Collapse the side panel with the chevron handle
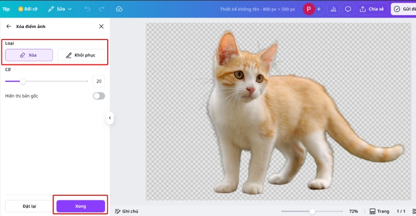416x216 pixels. [x=110, y=118]
